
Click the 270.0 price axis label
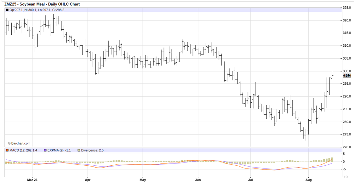pyautogui.click(x=347, y=147)
